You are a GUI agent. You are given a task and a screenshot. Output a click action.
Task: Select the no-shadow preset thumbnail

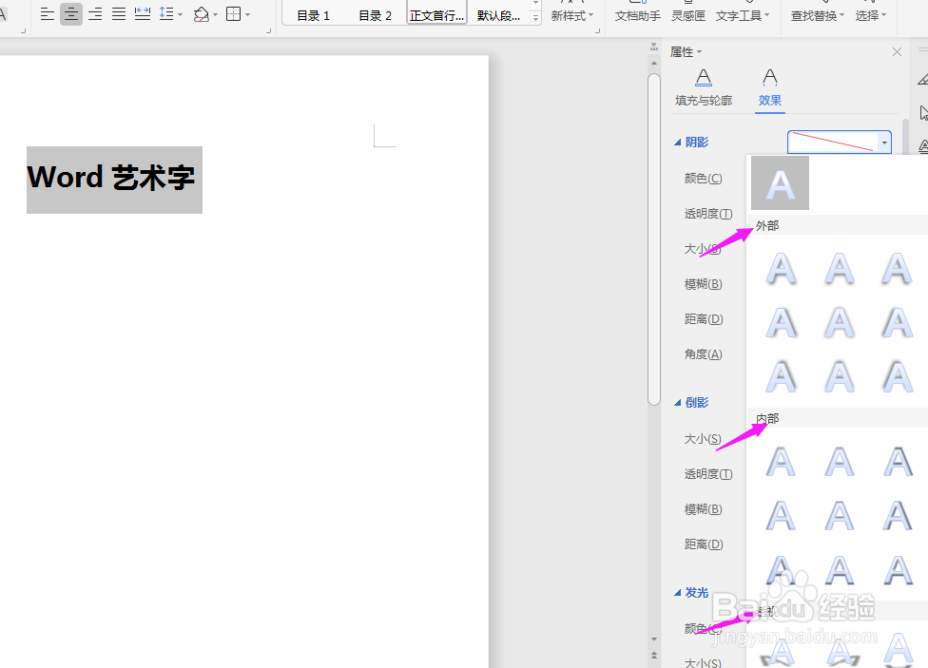(x=780, y=182)
